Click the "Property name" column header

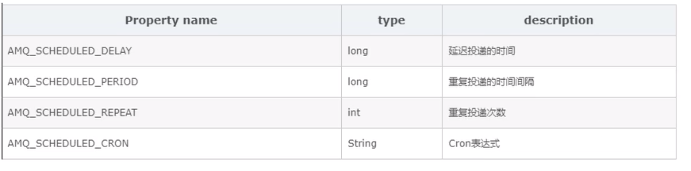pos(171,20)
